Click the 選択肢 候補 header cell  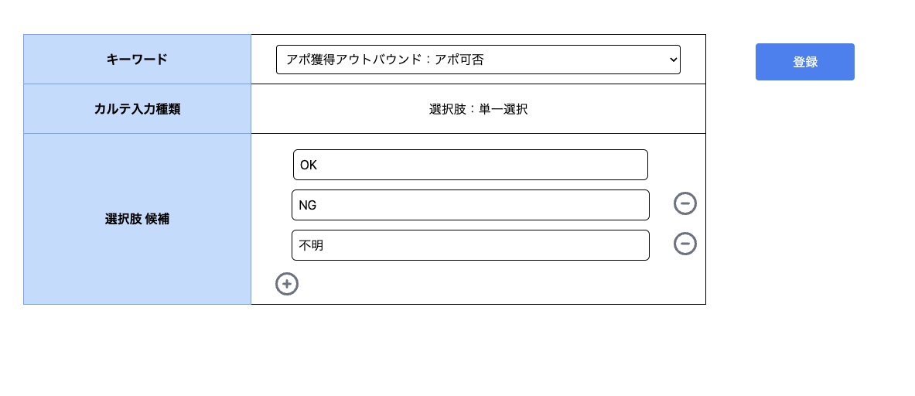pyautogui.click(x=137, y=219)
